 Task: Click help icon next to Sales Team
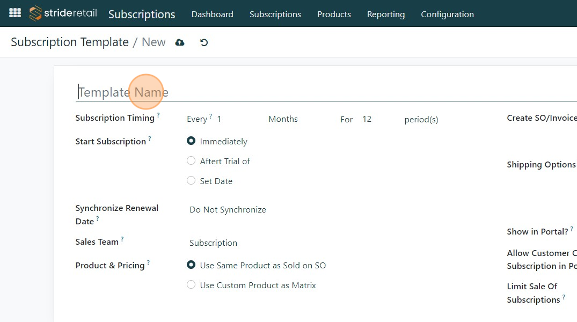pyautogui.click(x=122, y=239)
